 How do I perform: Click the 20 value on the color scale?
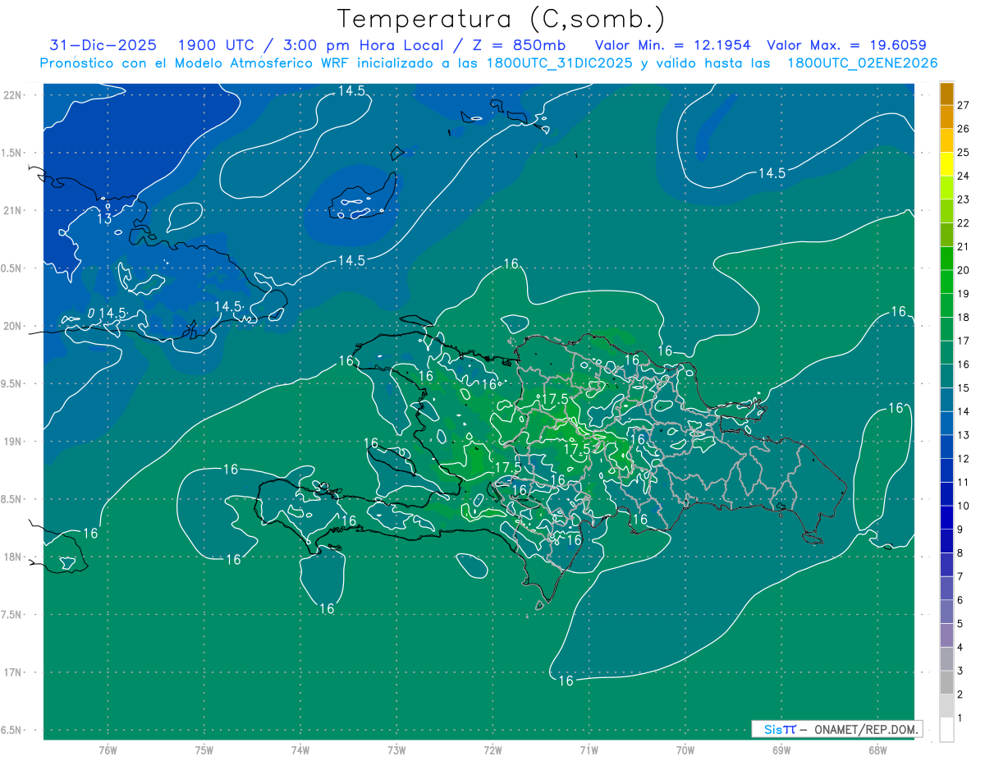pyautogui.click(x=963, y=270)
